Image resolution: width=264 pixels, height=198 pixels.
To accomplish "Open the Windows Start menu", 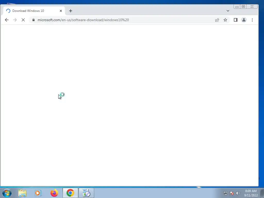I will pyautogui.click(x=7, y=193).
